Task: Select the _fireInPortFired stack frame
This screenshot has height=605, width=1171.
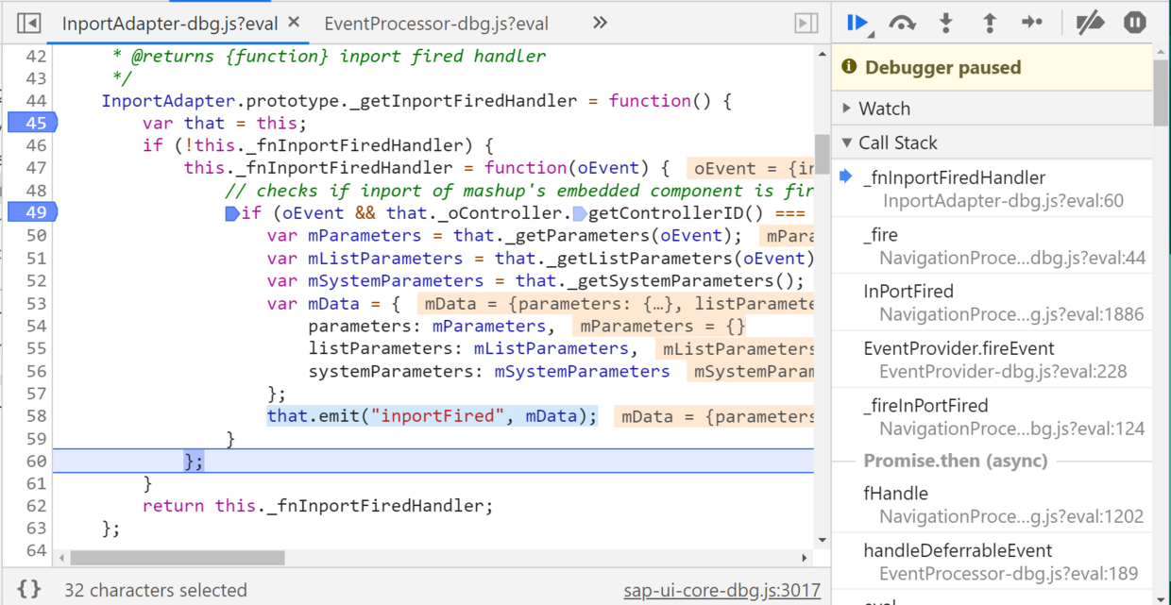Action: coord(993,417)
